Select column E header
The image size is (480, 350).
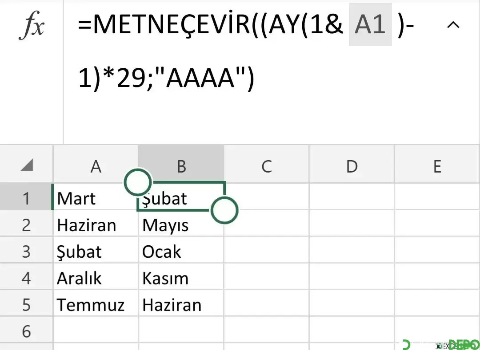click(437, 166)
